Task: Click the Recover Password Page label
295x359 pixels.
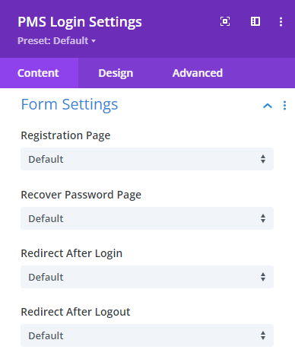Action: [x=81, y=195]
